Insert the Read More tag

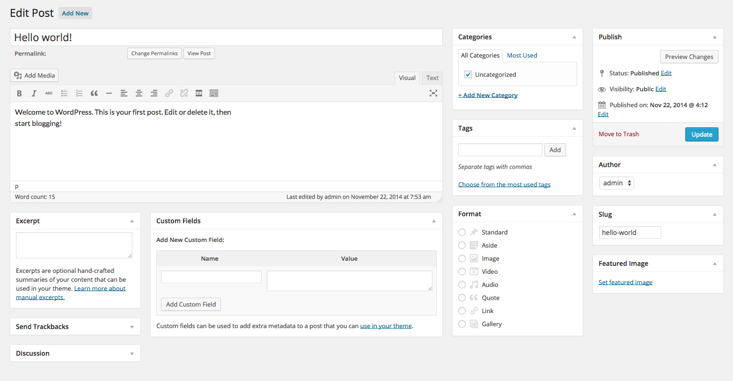[199, 93]
